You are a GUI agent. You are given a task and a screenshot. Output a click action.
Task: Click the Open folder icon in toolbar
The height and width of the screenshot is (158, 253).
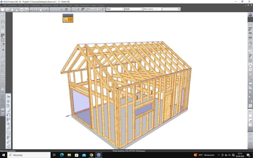pos(7,10)
